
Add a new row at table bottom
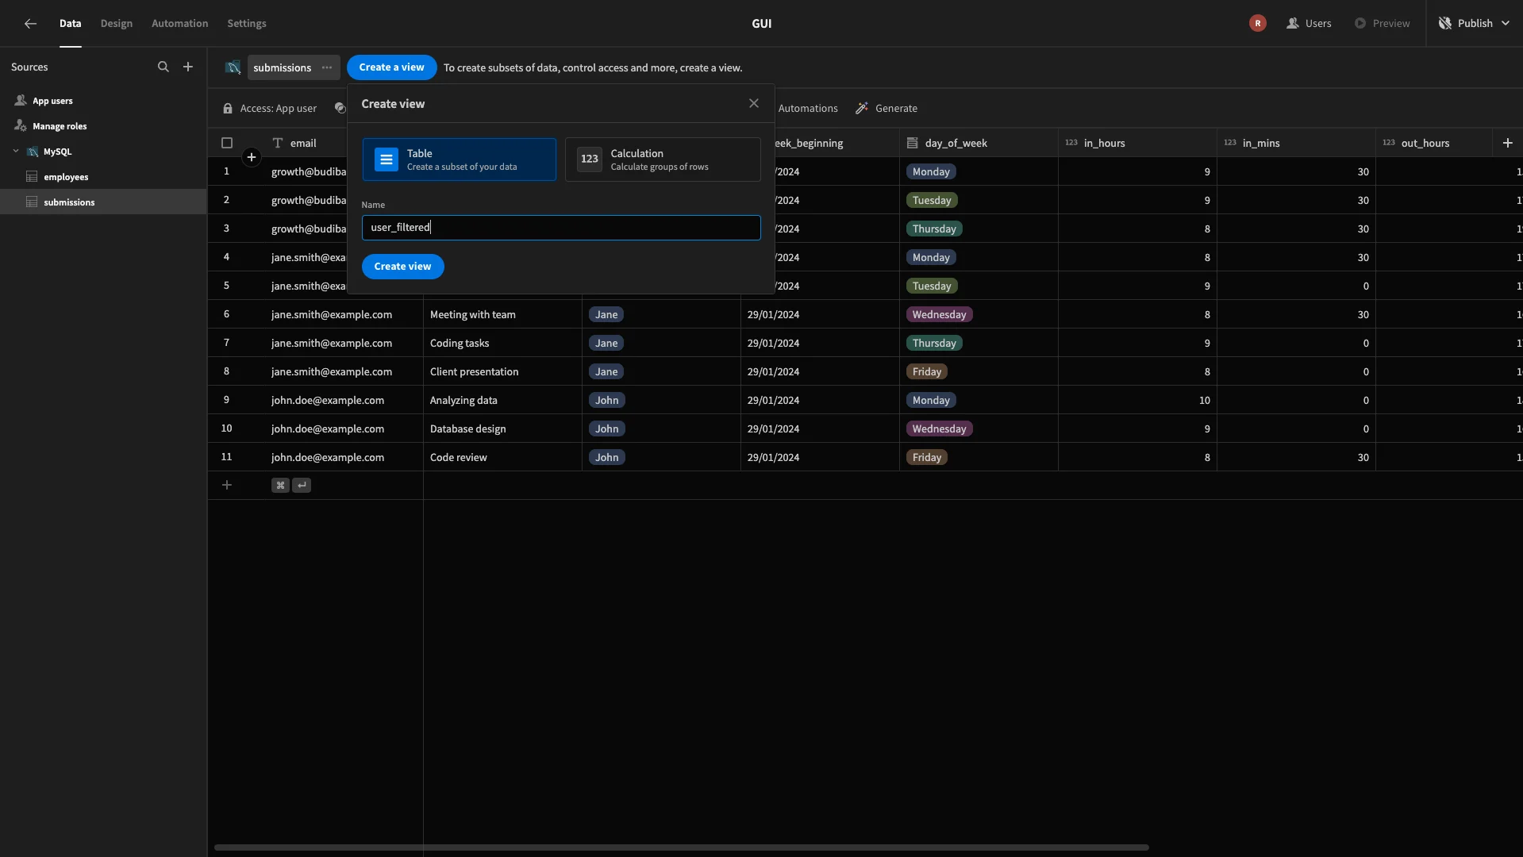click(x=227, y=486)
